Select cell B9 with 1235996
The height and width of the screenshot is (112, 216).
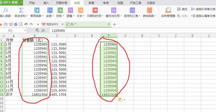[35, 74]
